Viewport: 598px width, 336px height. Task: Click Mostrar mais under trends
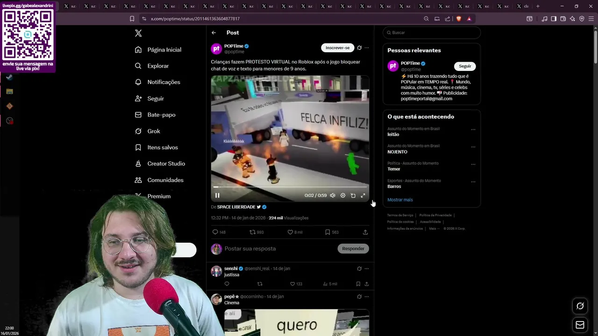click(400, 200)
